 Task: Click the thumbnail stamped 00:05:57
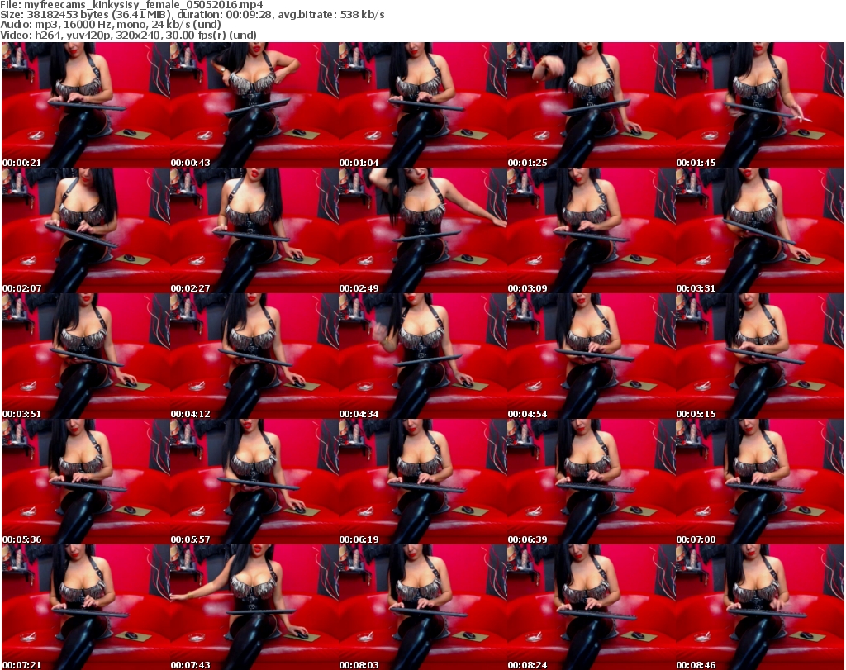click(x=254, y=482)
